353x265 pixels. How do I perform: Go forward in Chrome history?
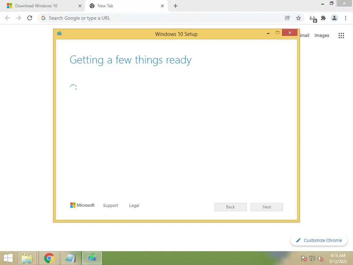tap(19, 18)
